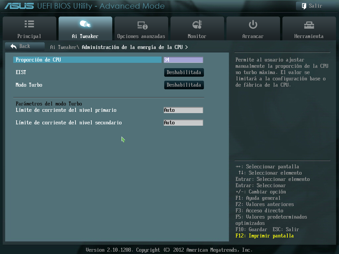Click the secondary level current limit Auto field
This screenshot has width=339, height=254.
coord(183,123)
